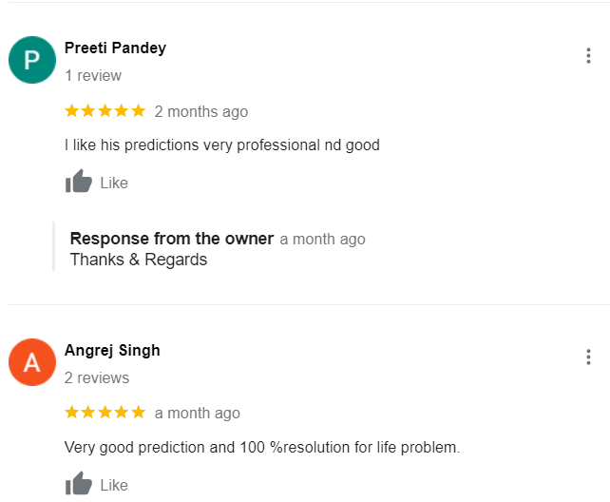View Preeti Pandey's 1 review count
This screenshot has width=610, height=502.
[x=93, y=75]
